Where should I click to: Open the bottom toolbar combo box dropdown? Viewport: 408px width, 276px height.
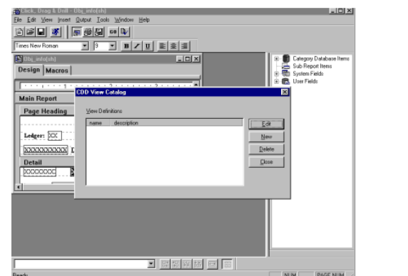(x=151, y=264)
